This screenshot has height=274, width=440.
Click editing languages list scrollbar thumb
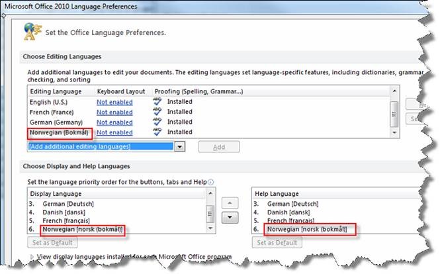(x=394, y=114)
